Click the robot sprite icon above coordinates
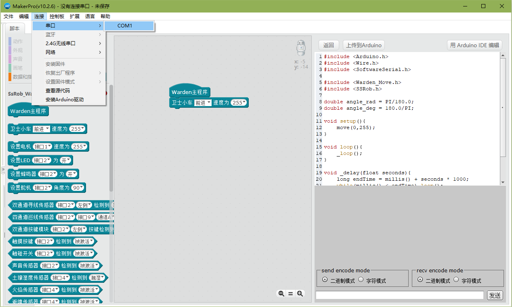 click(301, 48)
